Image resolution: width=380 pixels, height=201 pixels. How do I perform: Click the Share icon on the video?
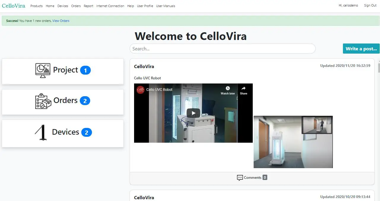coord(243,88)
